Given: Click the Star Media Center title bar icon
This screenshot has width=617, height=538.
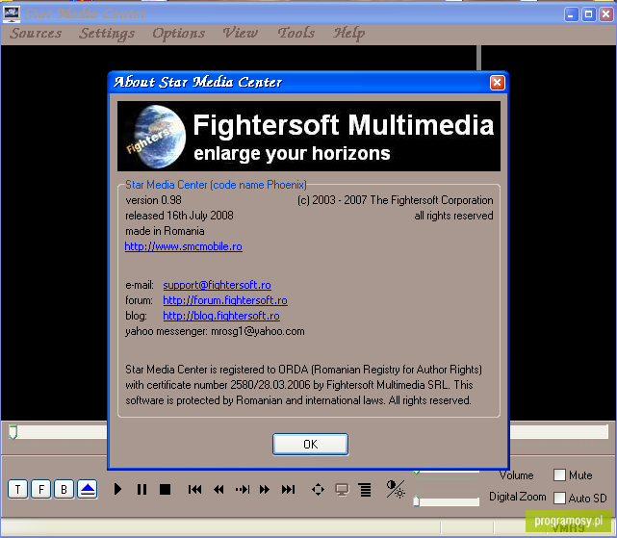Looking at the screenshot, I should coord(11,14).
